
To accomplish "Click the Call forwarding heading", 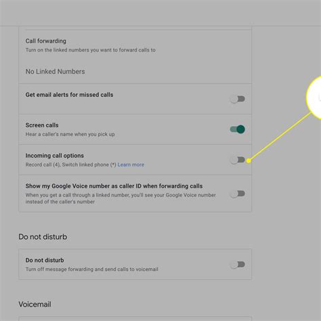I will [46, 41].
